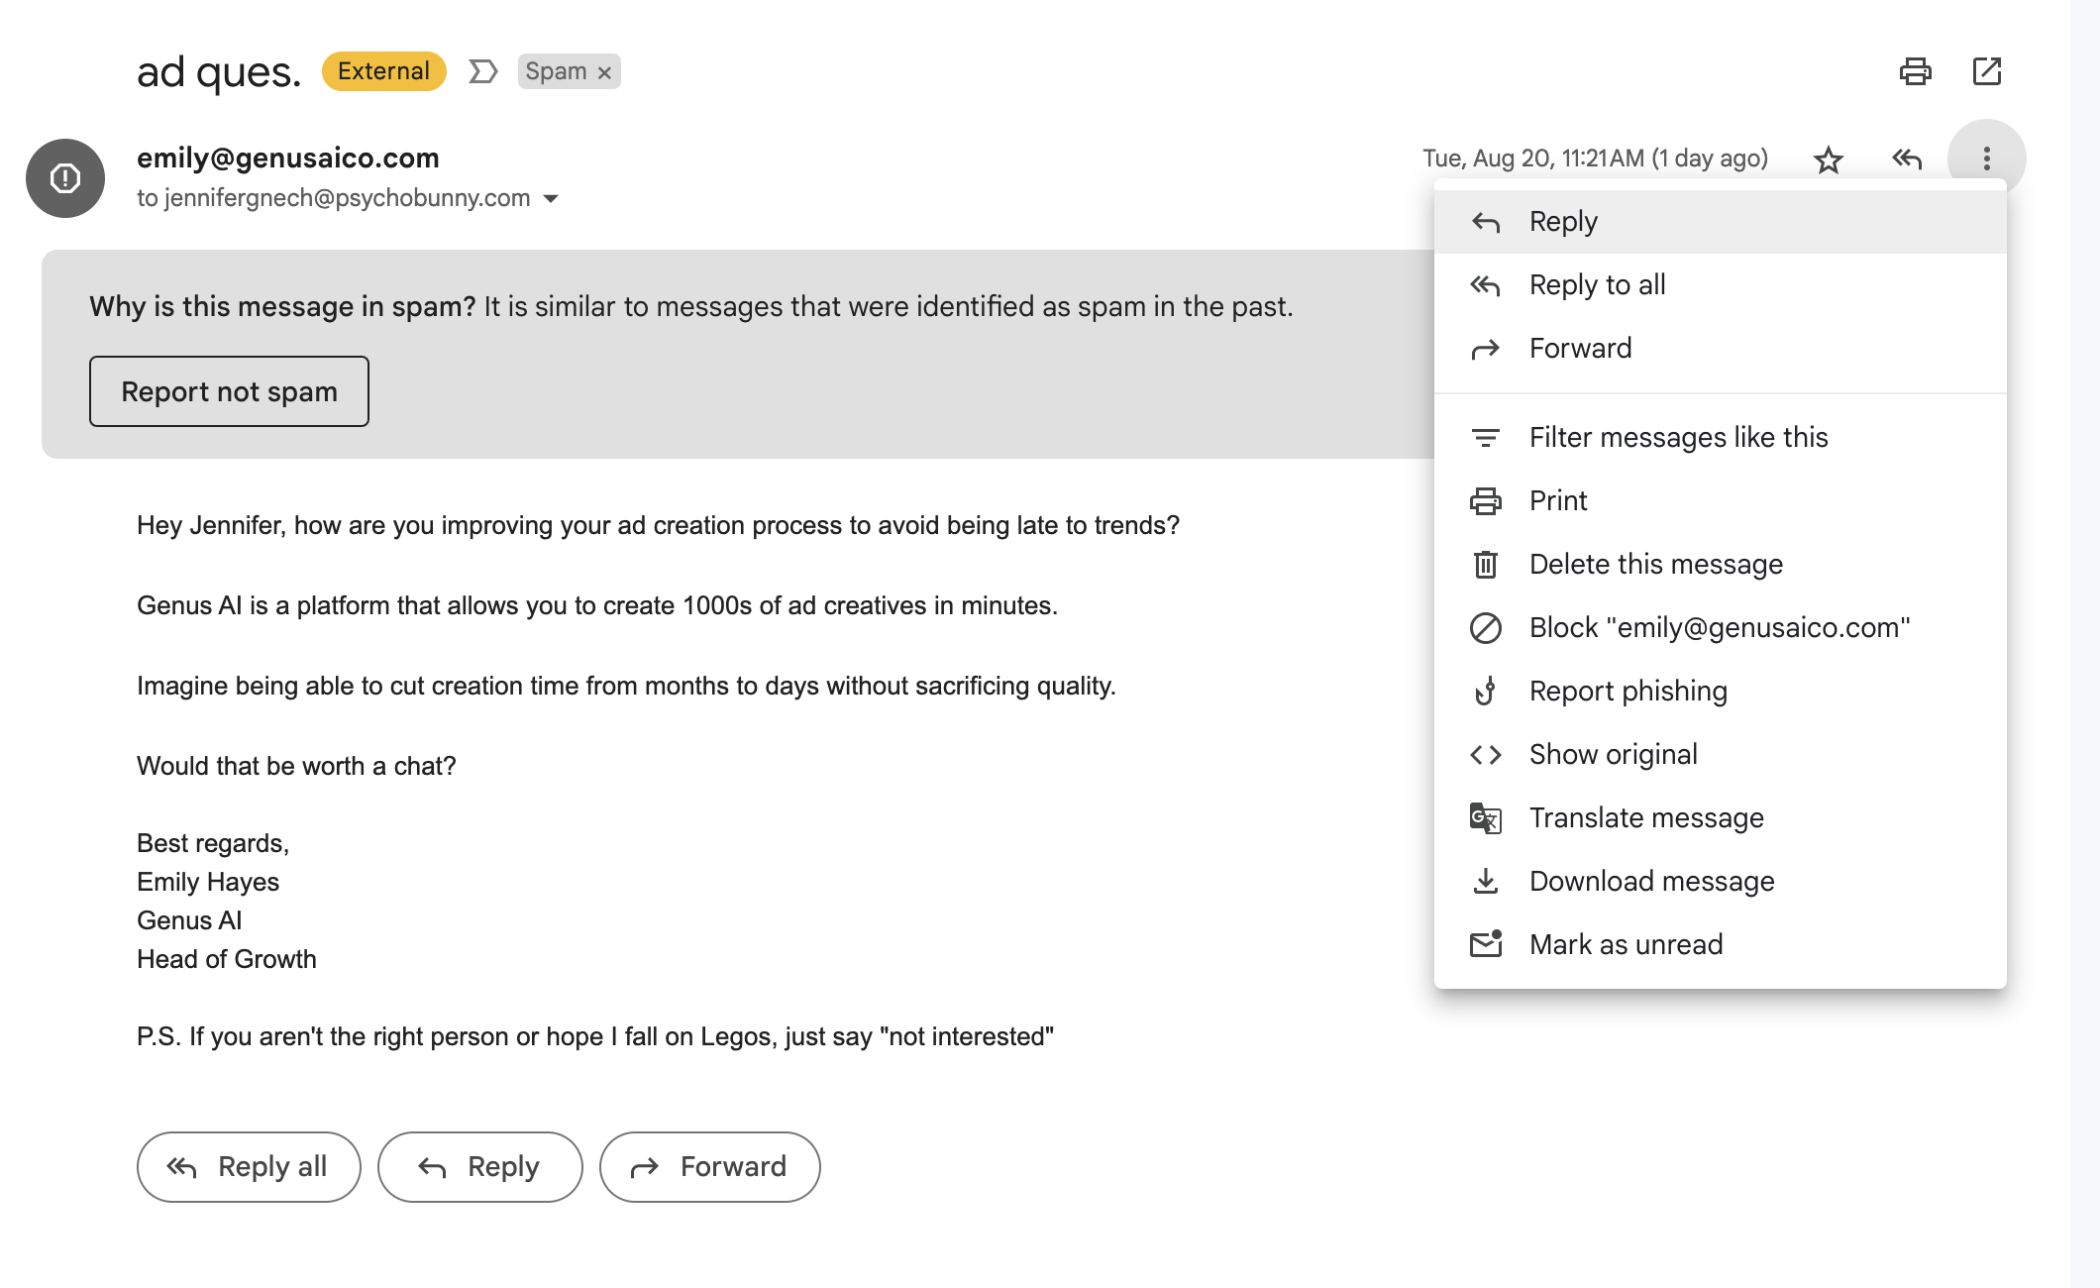Remove the Spam label with X
This screenshot has height=1288, width=2100.
[604, 72]
